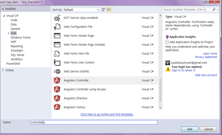This screenshot has width=222, height=135.
Task: Select the AngularJs Controller template icon
Action: pyautogui.click(x=57, y=80)
